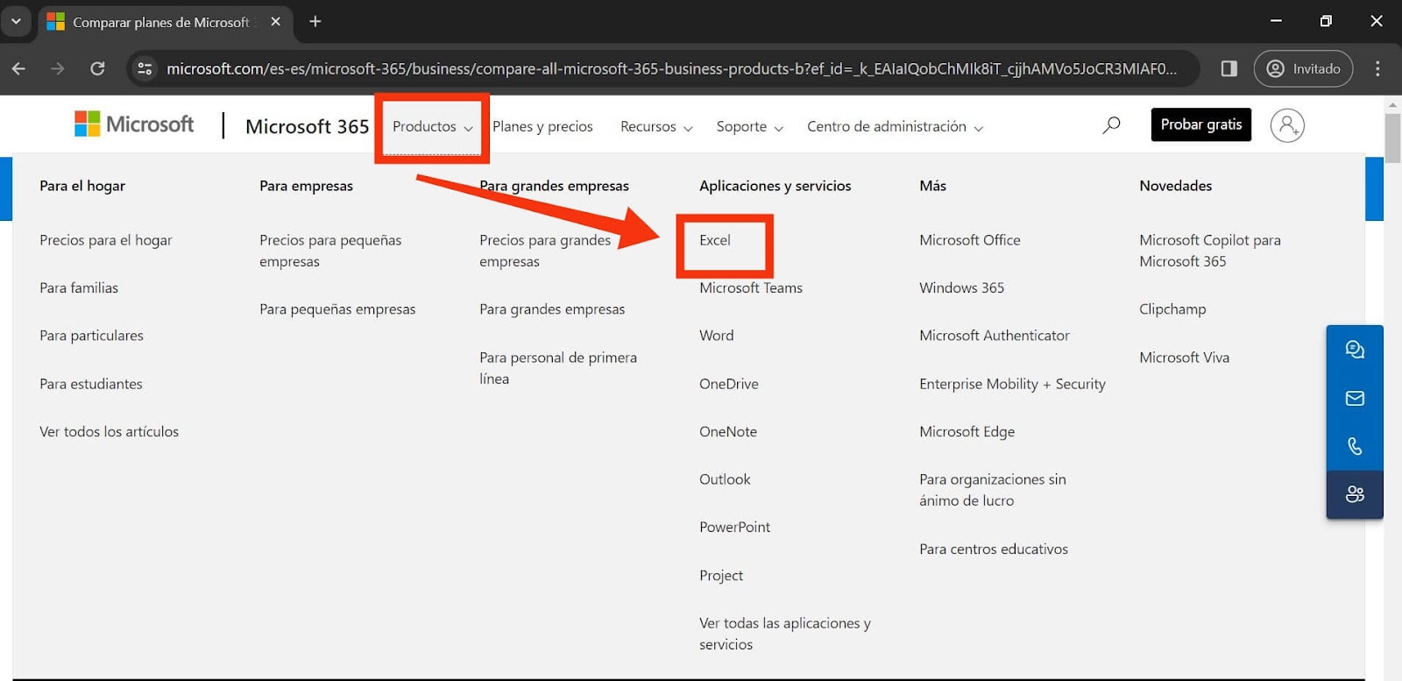Collapse the Productos dropdown menu

[x=432, y=127]
